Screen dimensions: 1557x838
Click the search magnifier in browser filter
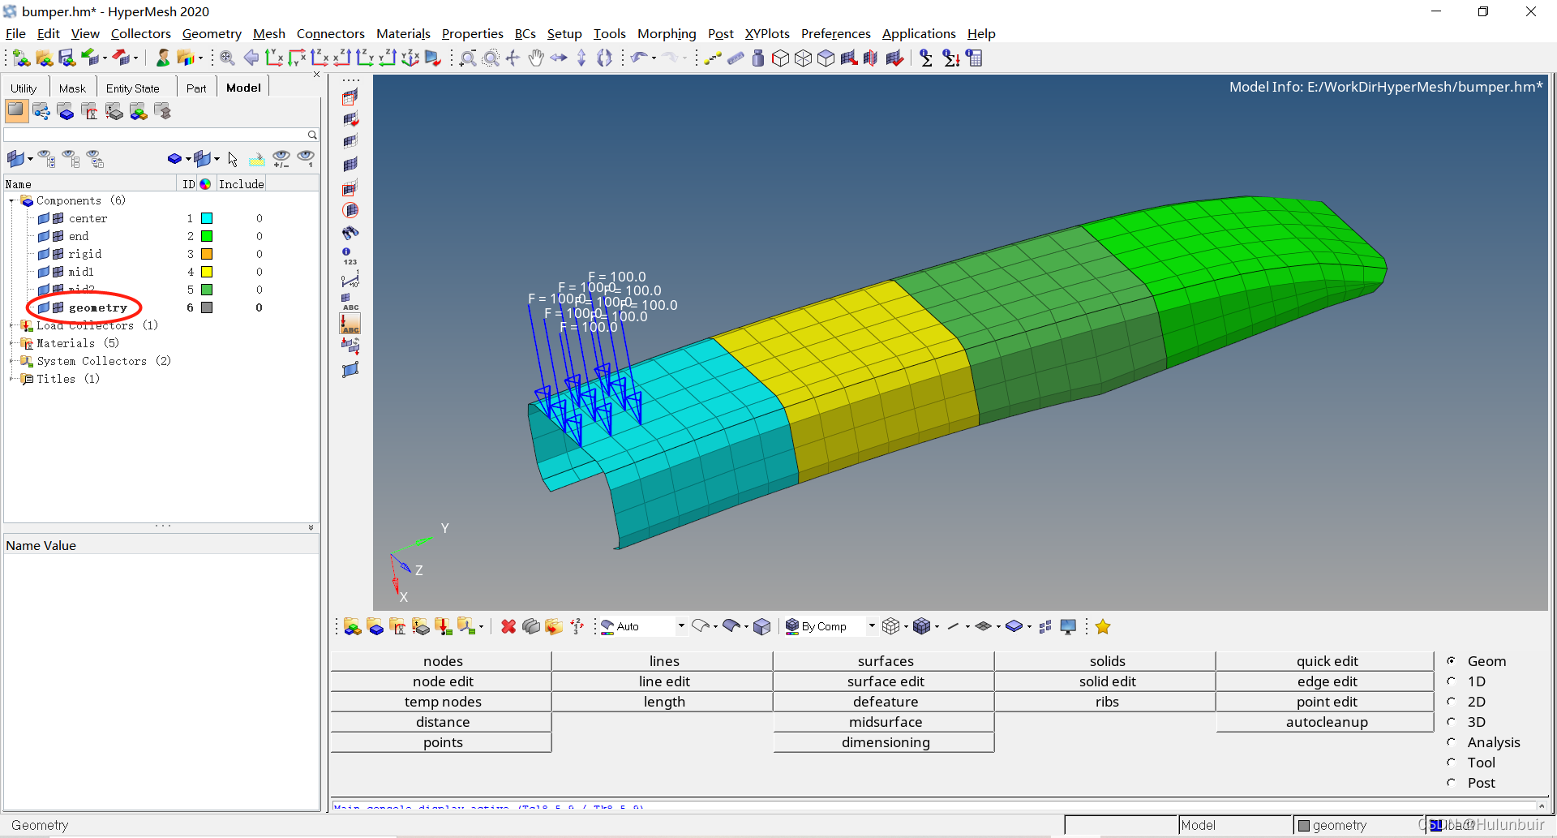312,135
